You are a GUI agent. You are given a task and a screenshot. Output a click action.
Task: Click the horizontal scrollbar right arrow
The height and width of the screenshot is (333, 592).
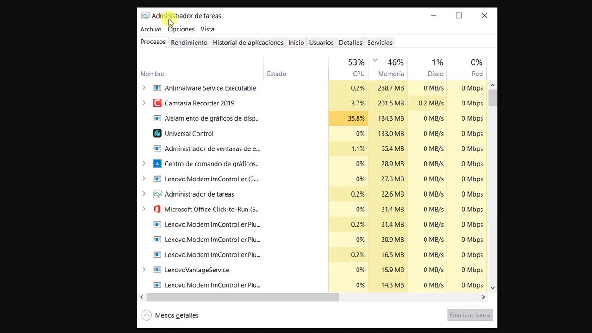point(483,297)
